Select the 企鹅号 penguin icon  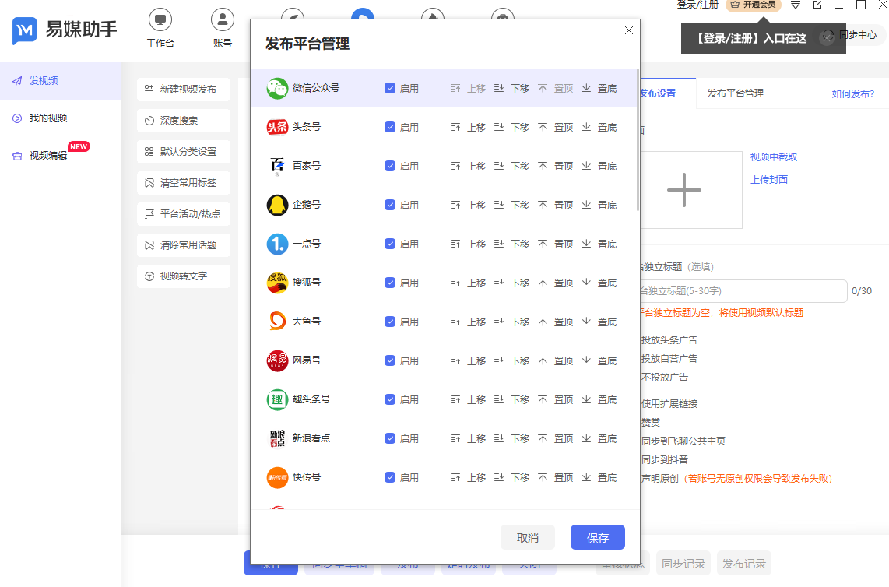tap(279, 204)
